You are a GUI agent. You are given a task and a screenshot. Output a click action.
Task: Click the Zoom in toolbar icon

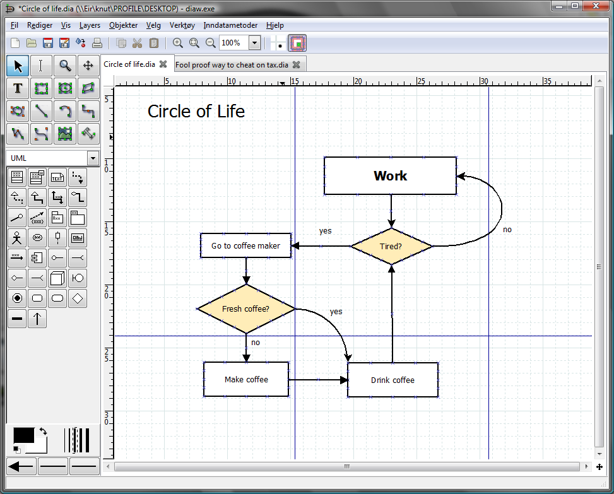pos(178,43)
